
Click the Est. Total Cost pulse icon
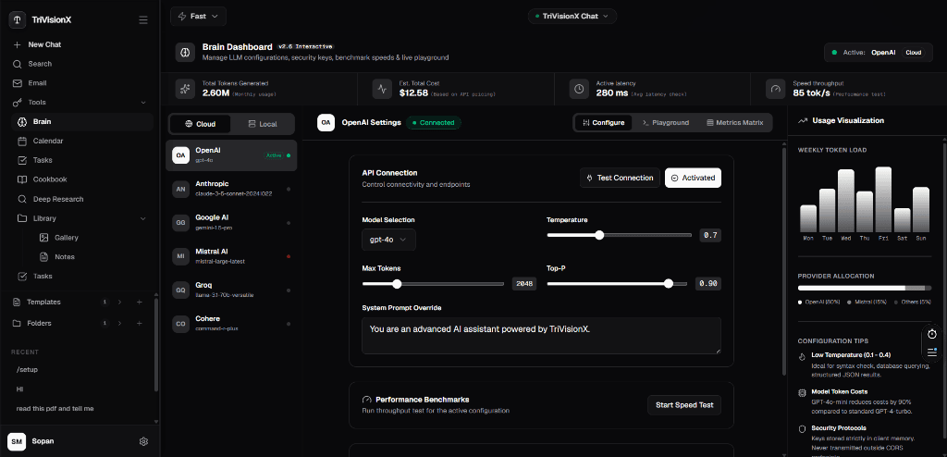point(382,88)
